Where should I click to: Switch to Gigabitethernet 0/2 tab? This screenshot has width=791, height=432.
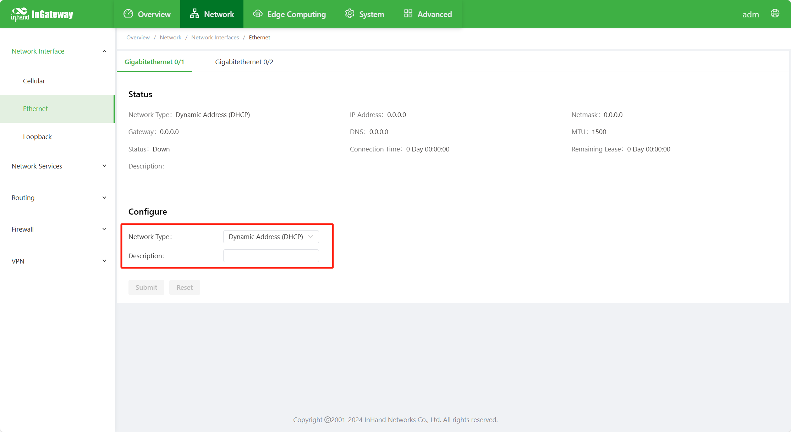tap(244, 62)
